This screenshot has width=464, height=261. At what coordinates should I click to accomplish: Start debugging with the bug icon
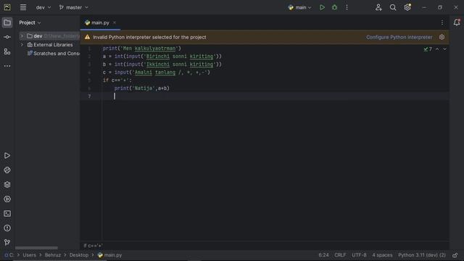(x=334, y=7)
